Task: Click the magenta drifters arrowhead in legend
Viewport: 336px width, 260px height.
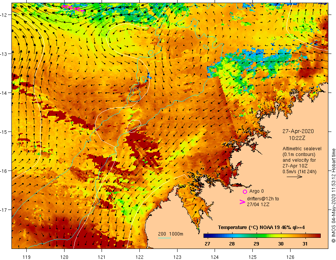Action: pyautogui.click(x=242, y=202)
